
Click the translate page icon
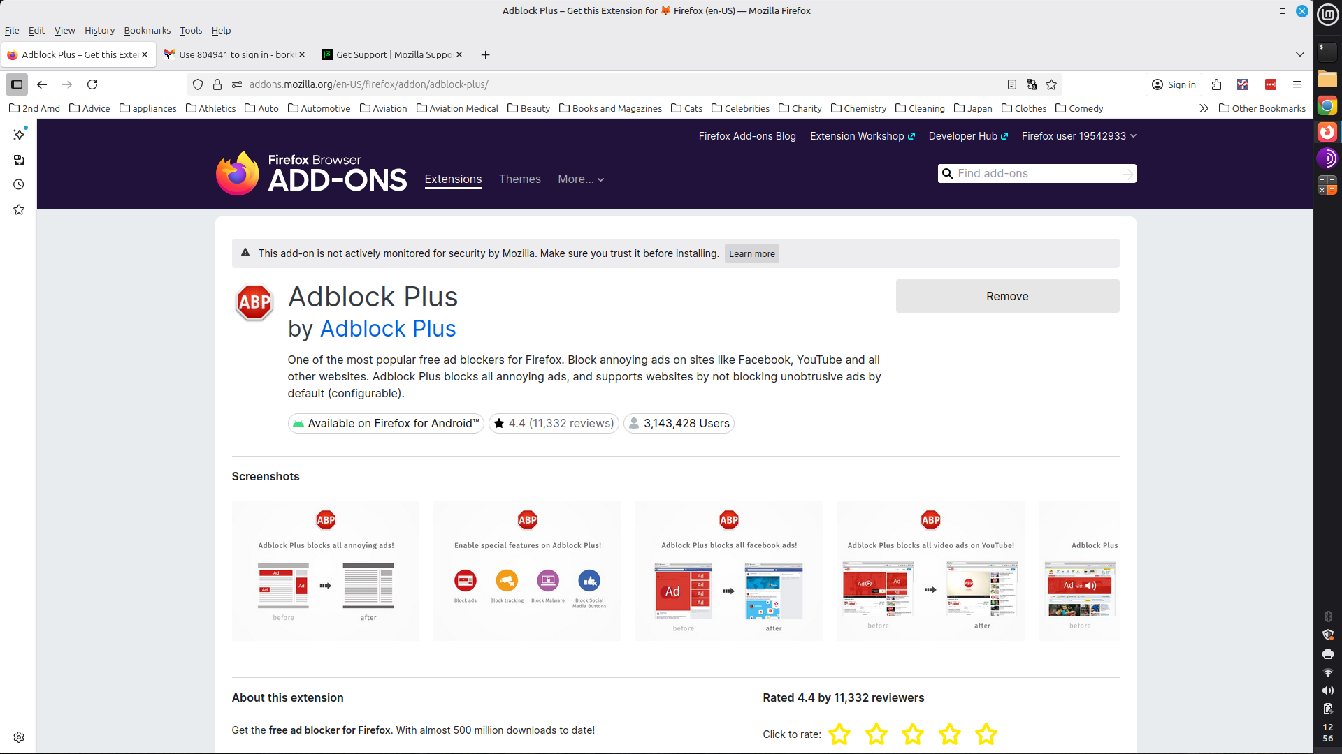pyautogui.click(x=1031, y=84)
